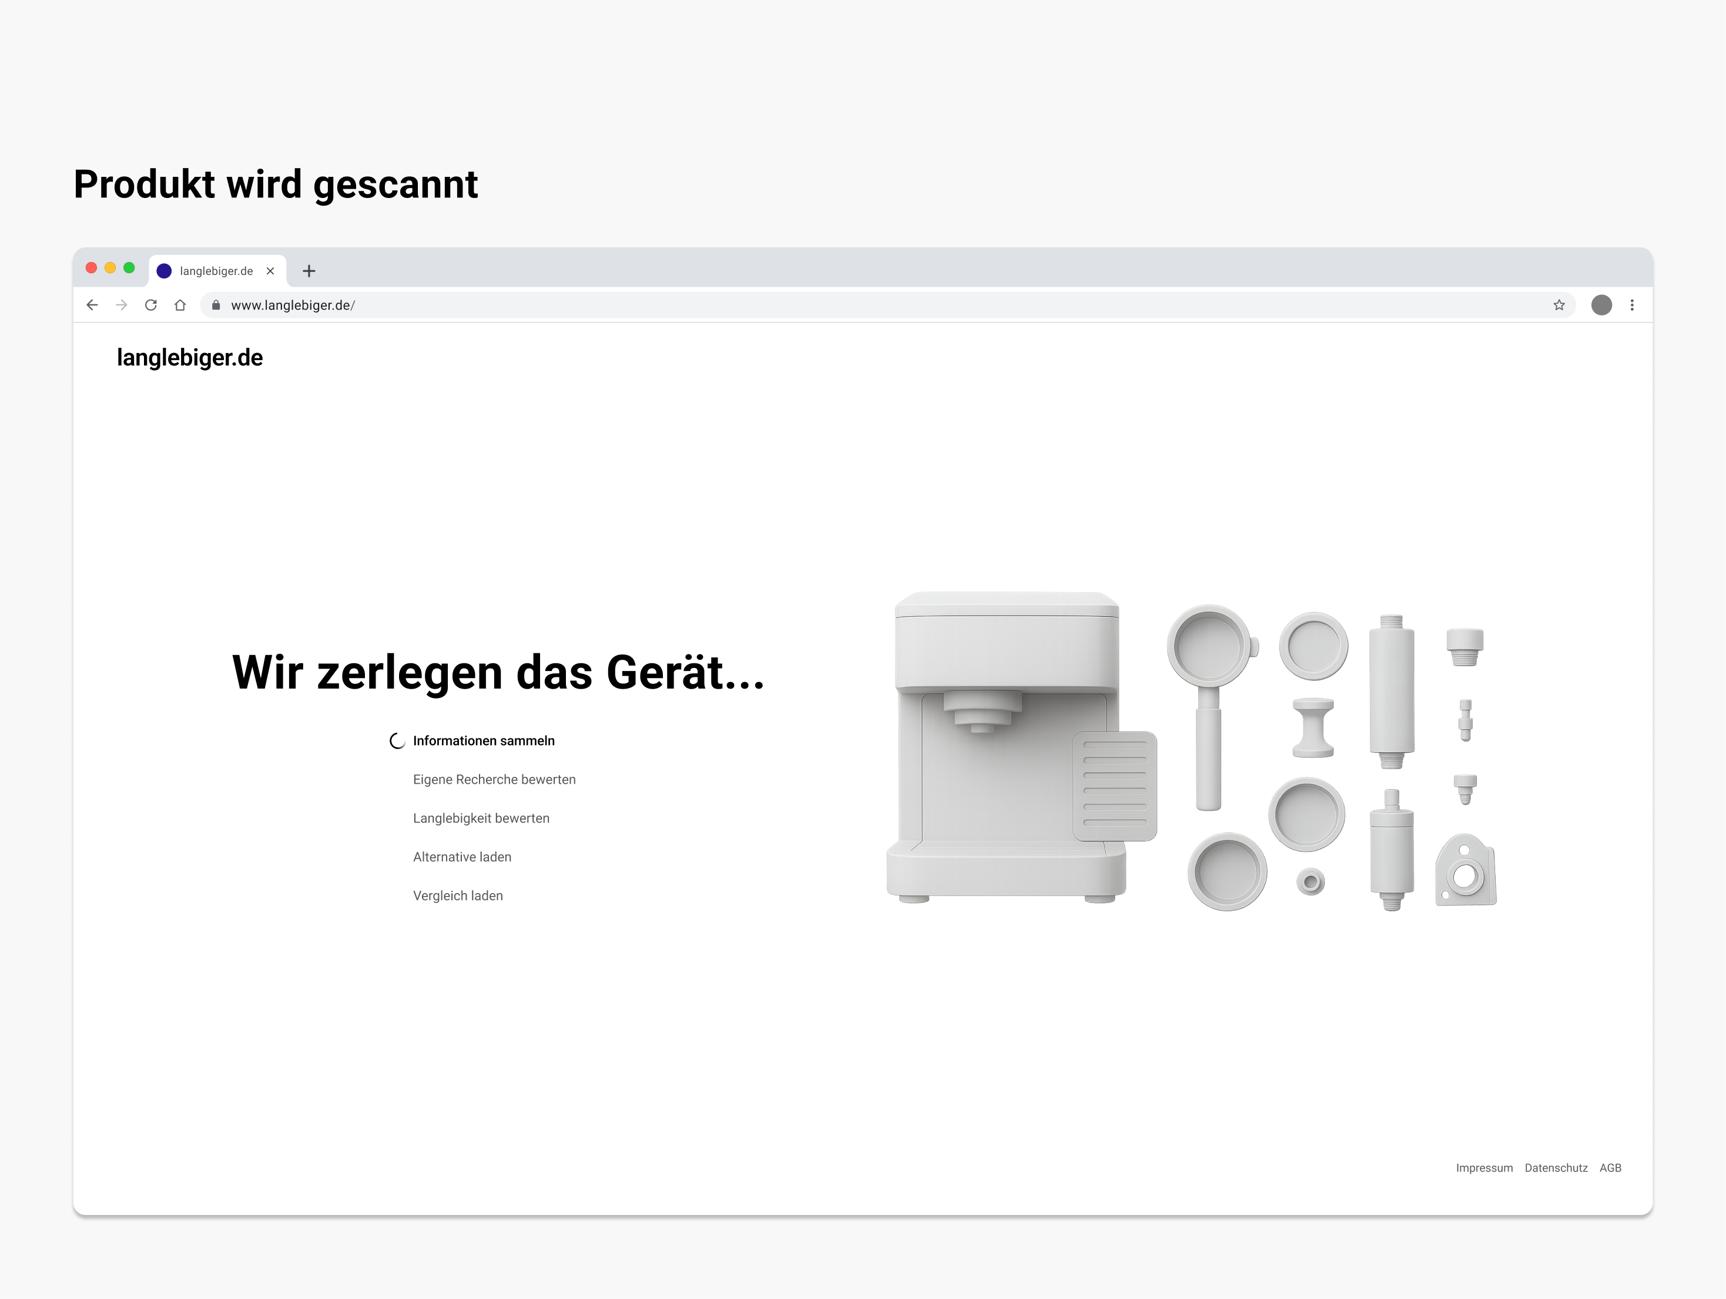Click the loading spinner beside Informationen sammeln

[397, 741]
